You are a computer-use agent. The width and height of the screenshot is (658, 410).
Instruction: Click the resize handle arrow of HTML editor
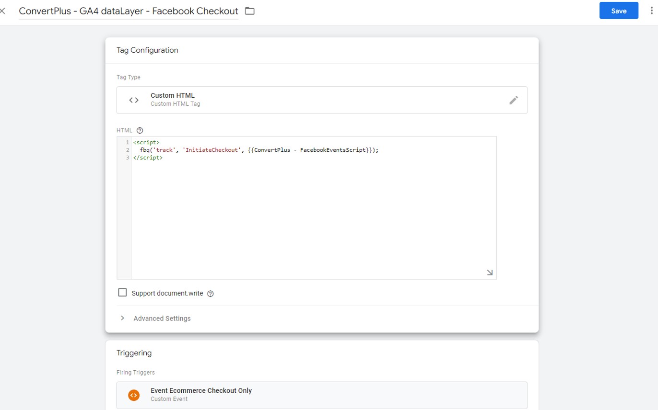click(x=490, y=272)
